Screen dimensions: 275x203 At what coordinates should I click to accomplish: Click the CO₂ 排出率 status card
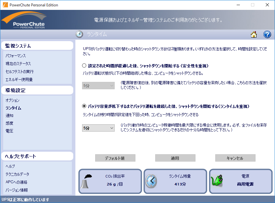coord(110,181)
